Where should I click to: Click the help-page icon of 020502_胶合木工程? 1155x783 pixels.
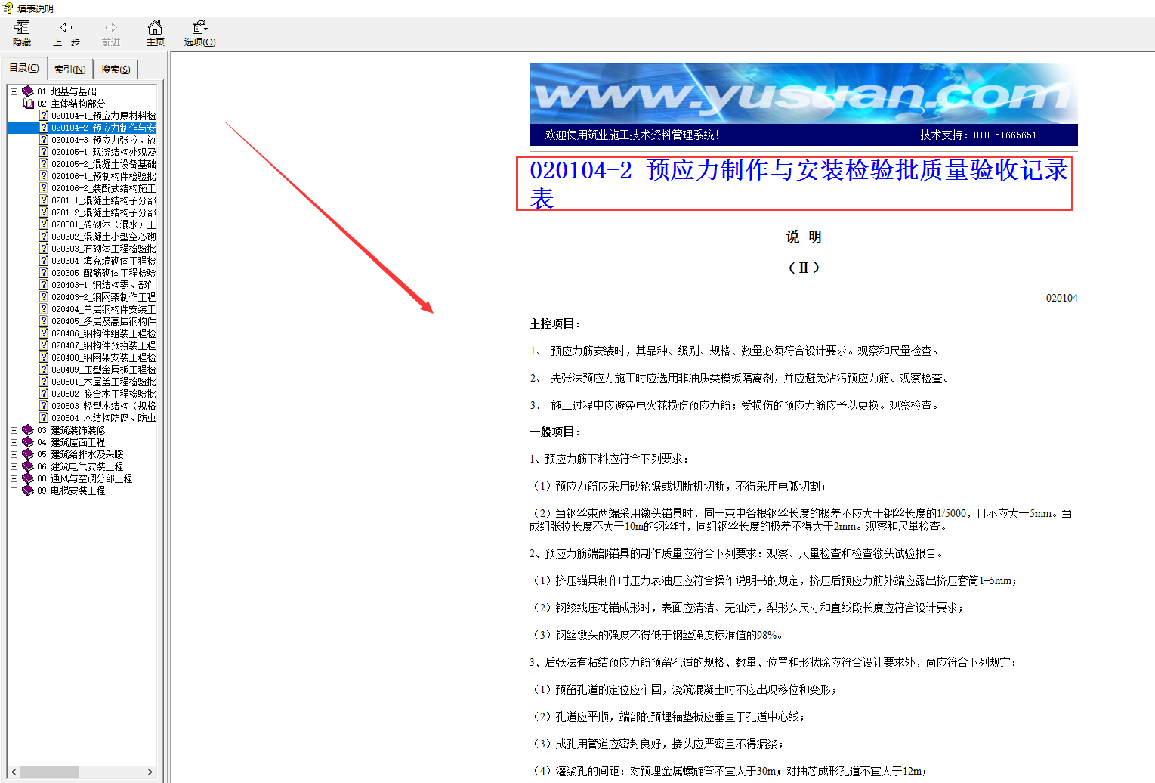coord(44,394)
